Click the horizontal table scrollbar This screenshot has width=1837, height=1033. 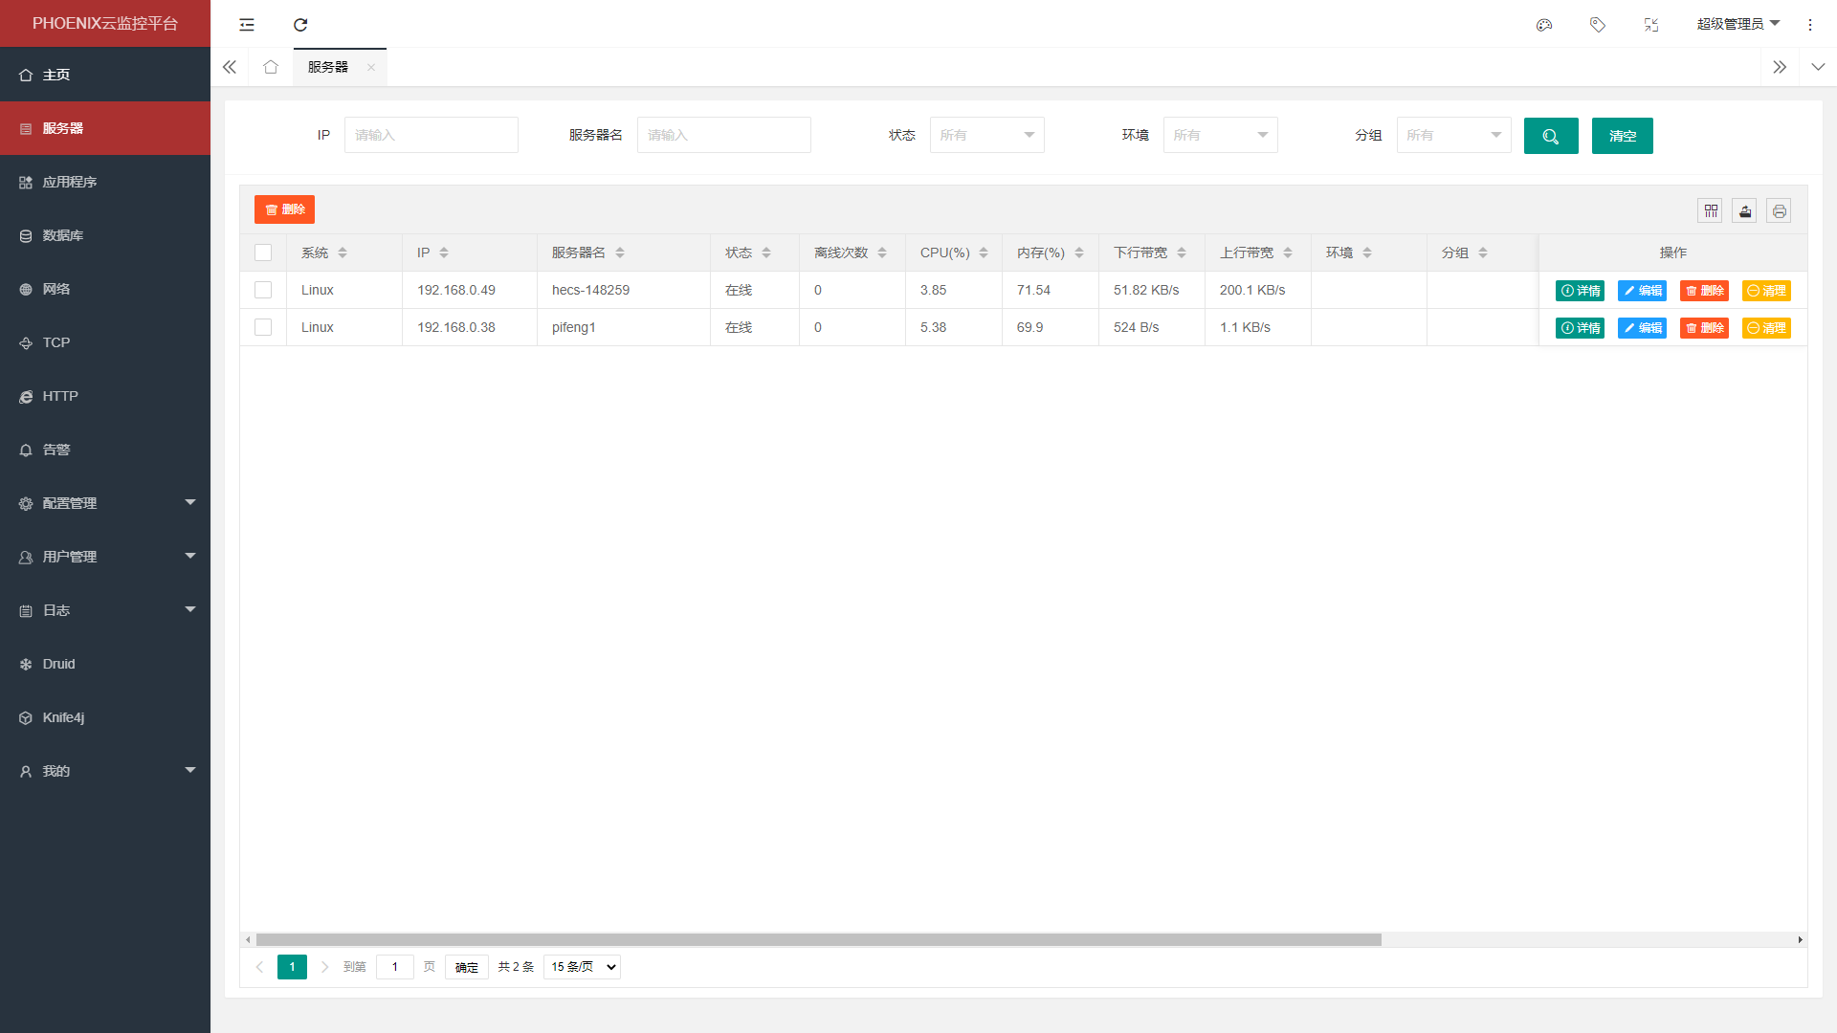click(x=818, y=939)
